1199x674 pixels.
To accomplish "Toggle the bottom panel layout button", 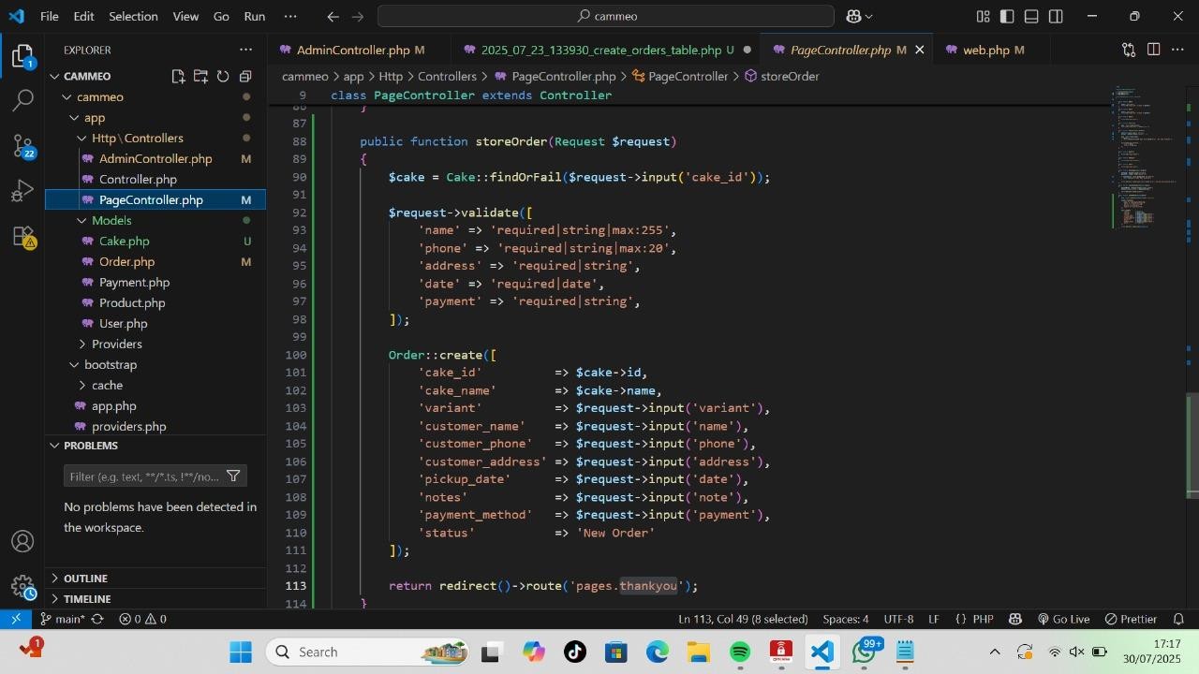I will click(x=1031, y=16).
